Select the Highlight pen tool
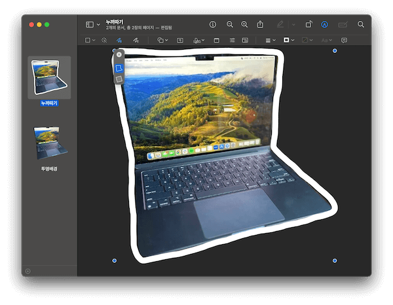Image resolution: width=393 pixels, height=305 pixels. click(280, 24)
